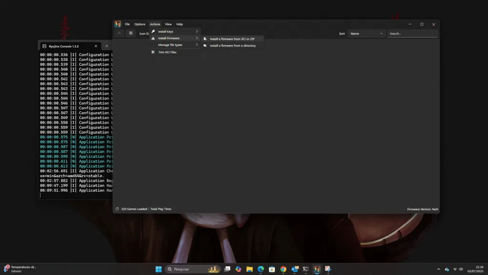Open Outlook from the taskbar
The width and height of the screenshot is (488, 275).
pyautogui.click(x=295, y=269)
